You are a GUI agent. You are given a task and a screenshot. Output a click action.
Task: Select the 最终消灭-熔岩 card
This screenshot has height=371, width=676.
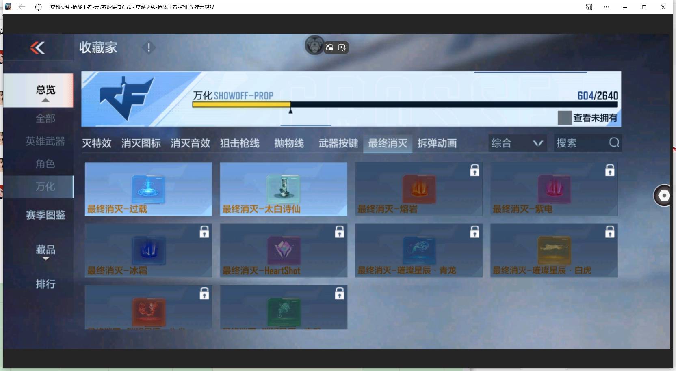tap(419, 189)
